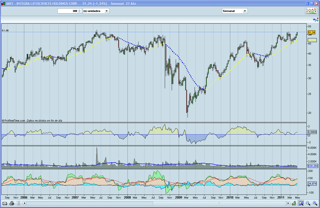Open the '(x) unidades' dropdown
The image size is (320, 208).
coord(96,11)
